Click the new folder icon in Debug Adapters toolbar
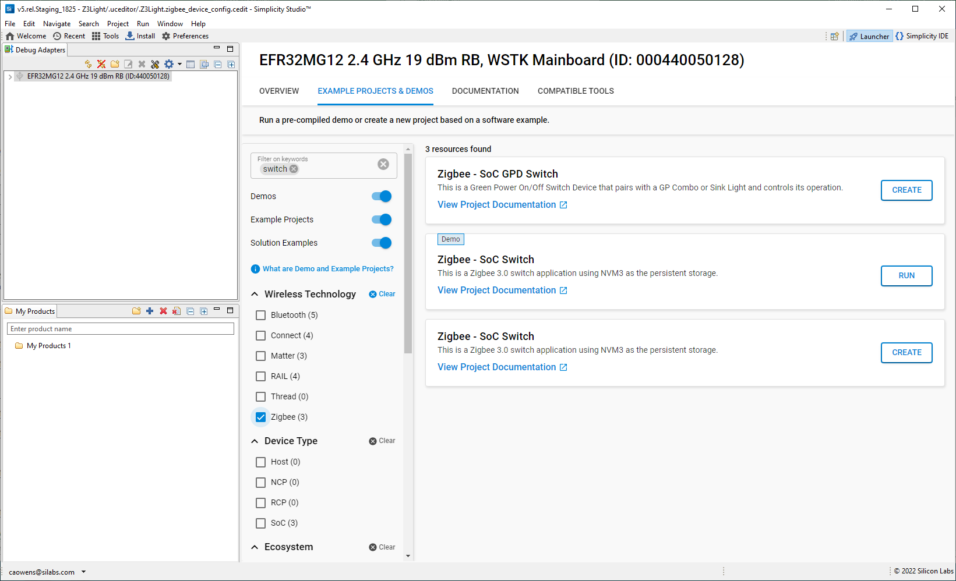The height and width of the screenshot is (581, 956). click(115, 65)
